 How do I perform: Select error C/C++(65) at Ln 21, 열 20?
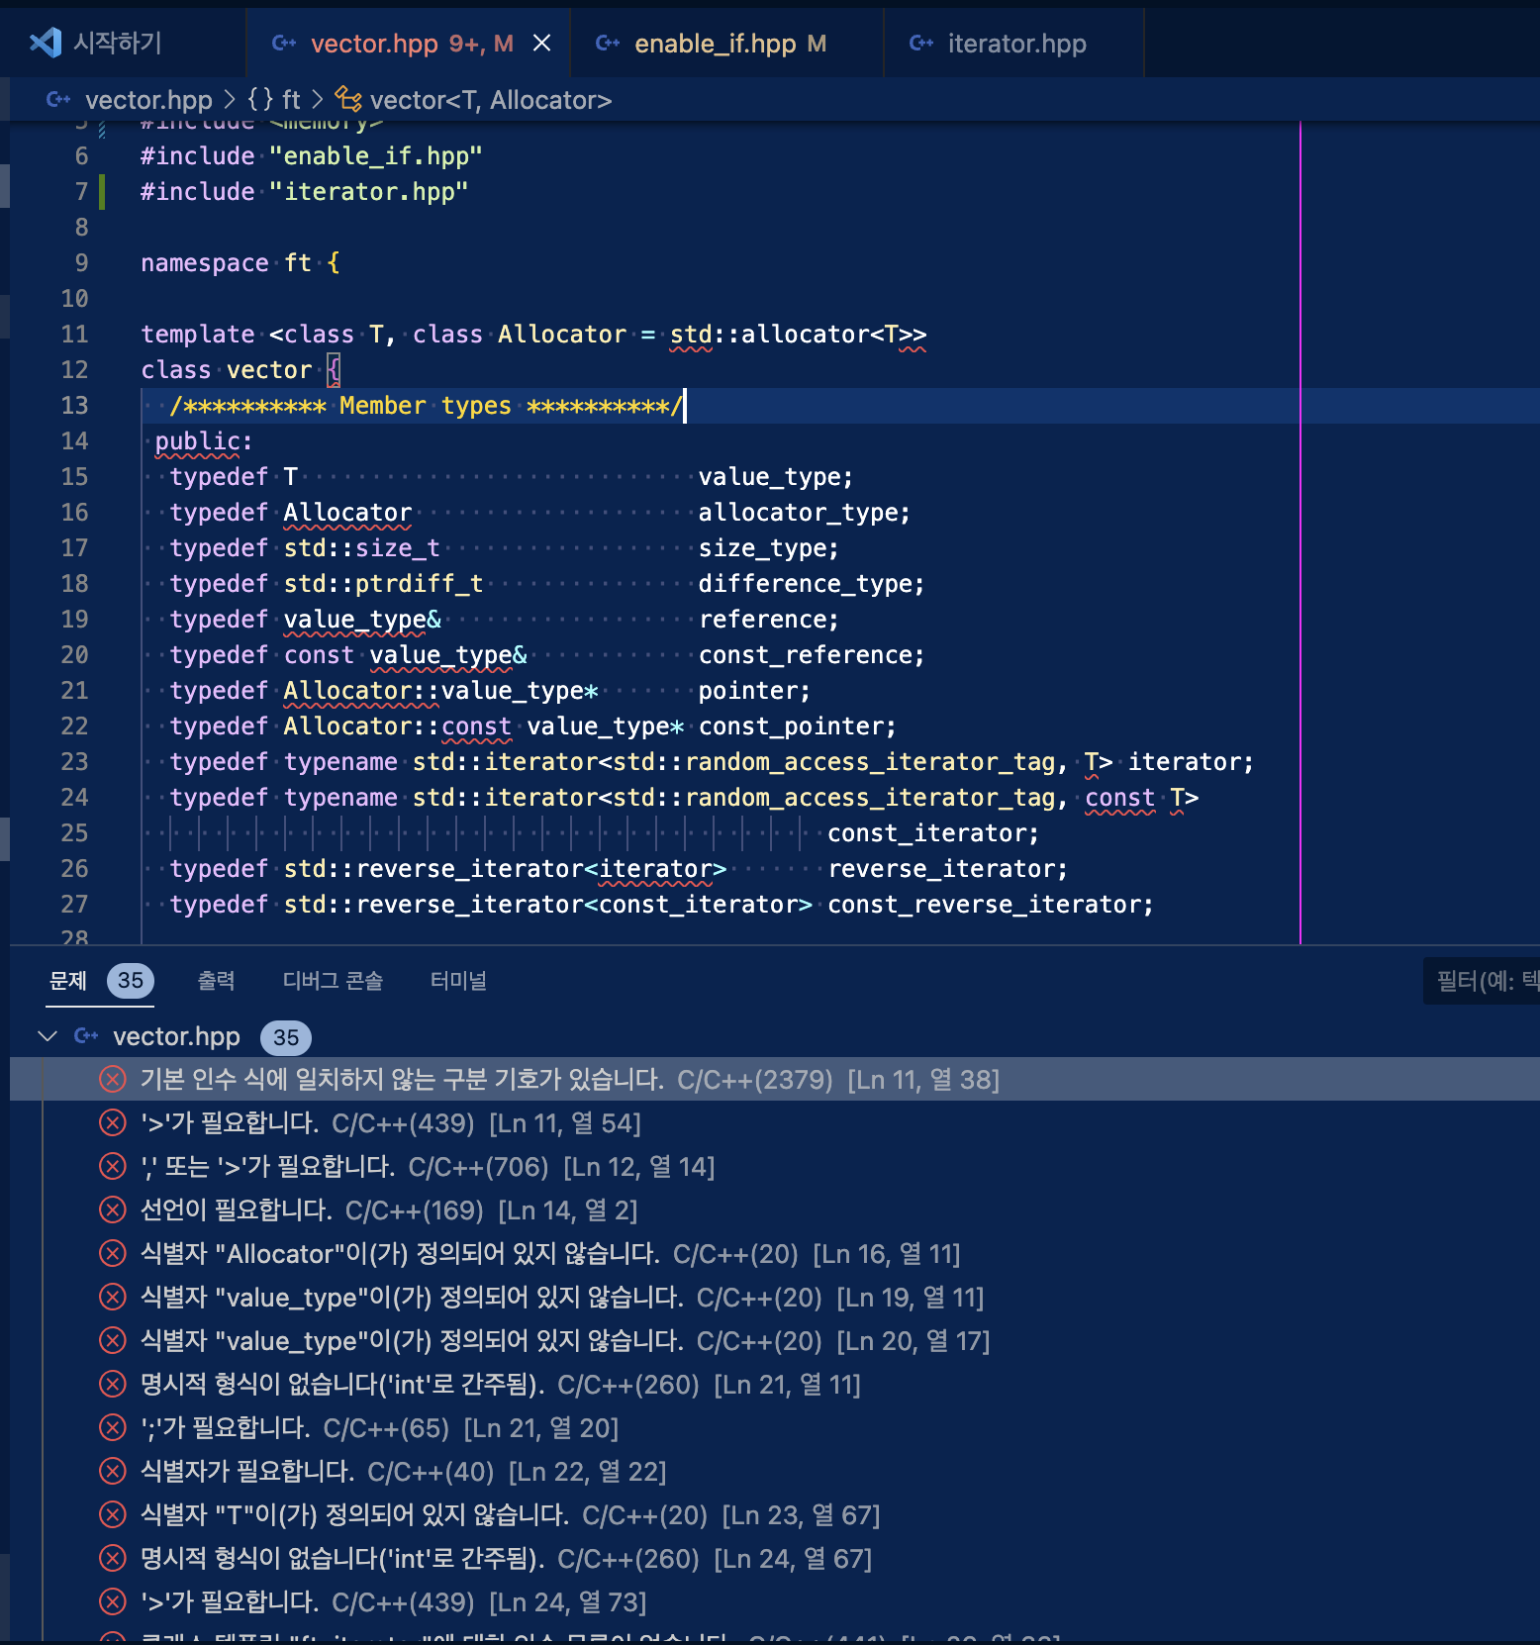click(x=775, y=1427)
